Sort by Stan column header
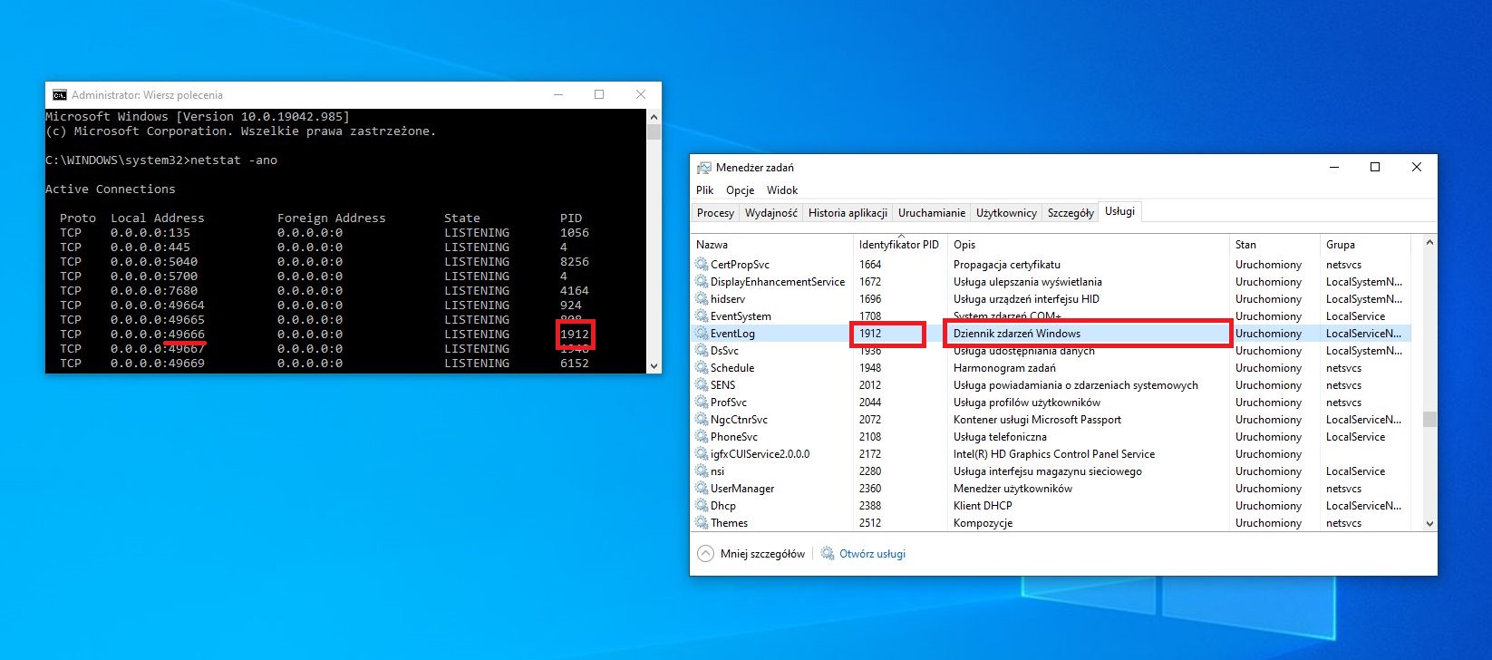Screen dimensions: 1492x660 click(1274, 245)
